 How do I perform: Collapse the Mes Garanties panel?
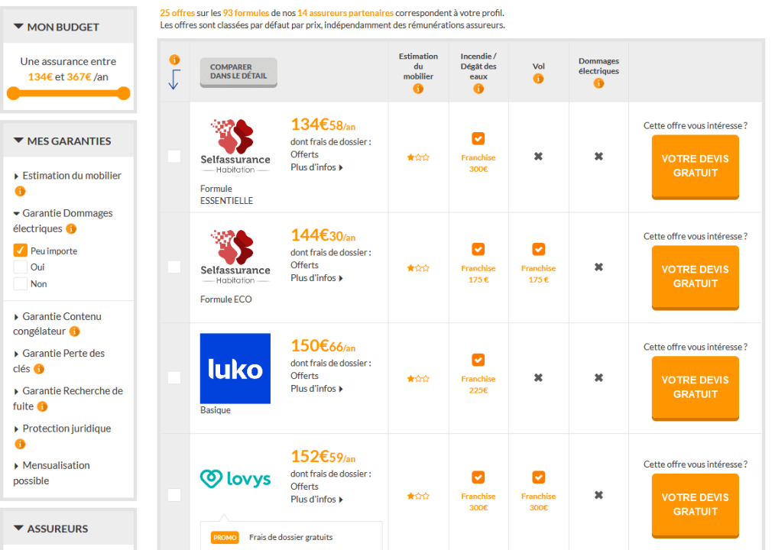click(69, 141)
